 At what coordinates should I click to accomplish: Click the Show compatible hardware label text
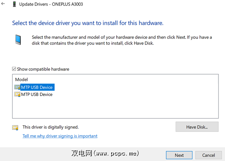pyautogui.click(x=43, y=69)
